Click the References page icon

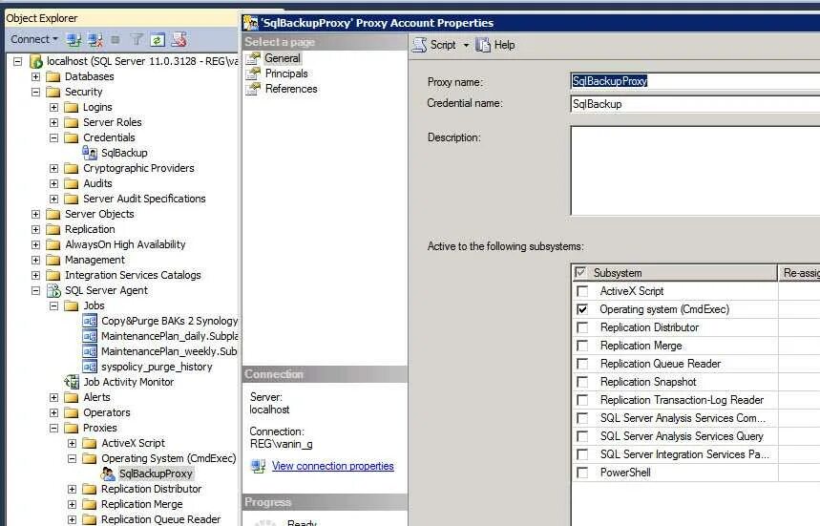pos(253,89)
